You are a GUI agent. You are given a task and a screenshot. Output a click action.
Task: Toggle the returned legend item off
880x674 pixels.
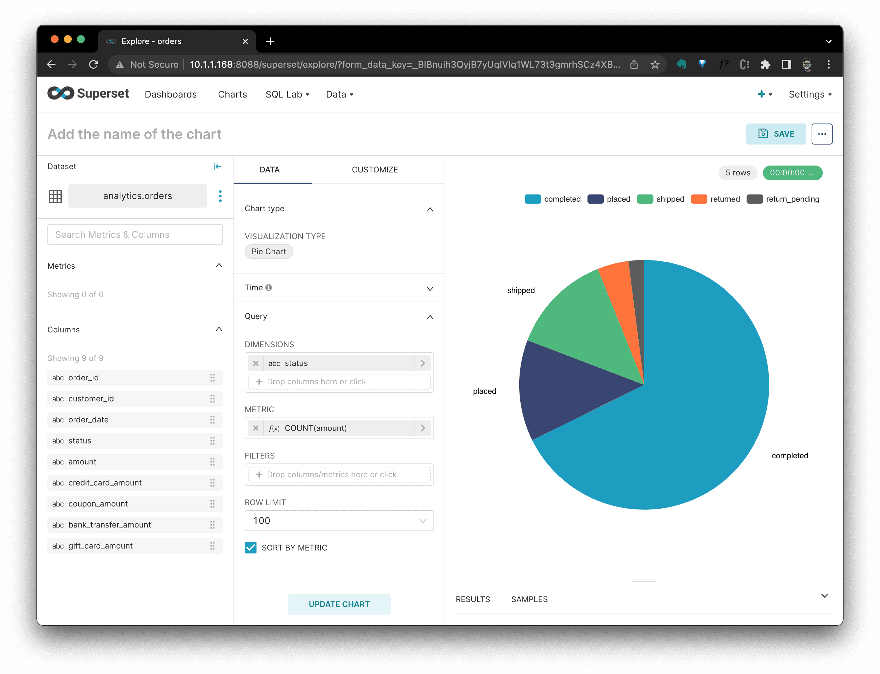[x=715, y=199]
